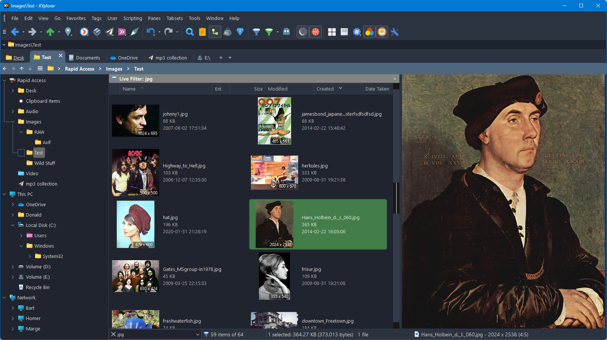Viewport: 607px width, 340px height.
Task: Activate the dark mode moon icon
Action: tap(303, 32)
